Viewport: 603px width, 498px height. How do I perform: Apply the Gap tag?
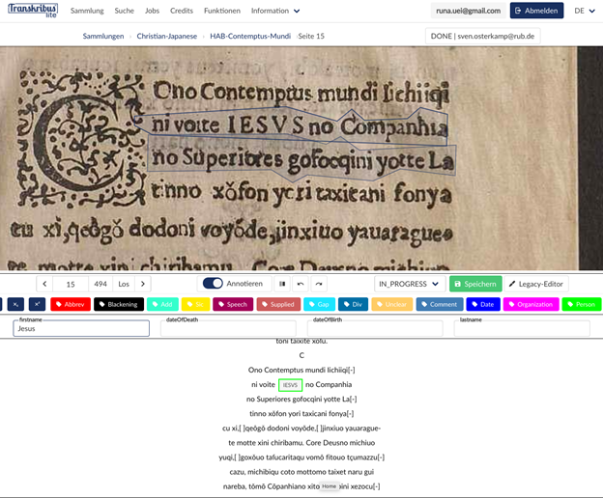319,304
